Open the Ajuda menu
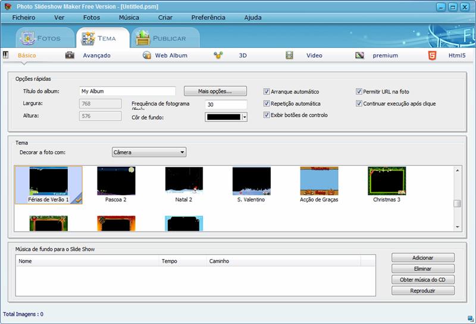 (x=253, y=17)
